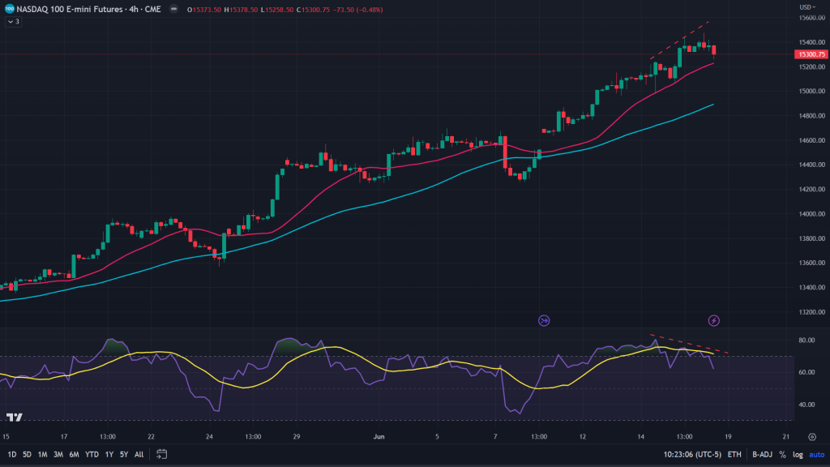Viewport: 830px width, 467px height.
Task: Click the contract rollover event marker icon
Action: [544, 320]
